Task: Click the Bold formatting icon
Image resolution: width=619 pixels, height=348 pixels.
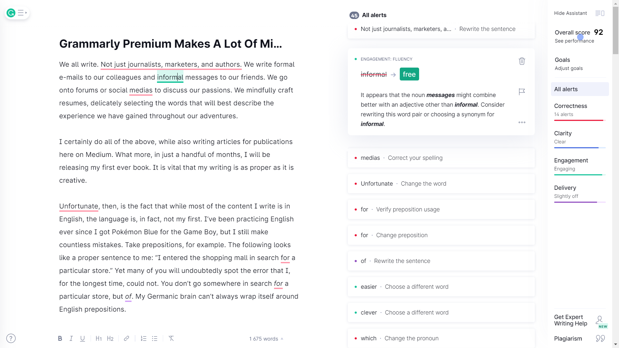Action: click(x=60, y=338)
